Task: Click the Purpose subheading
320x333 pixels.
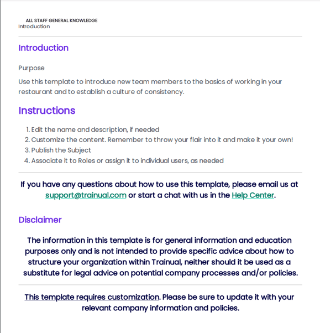Action: click(32, 68)
